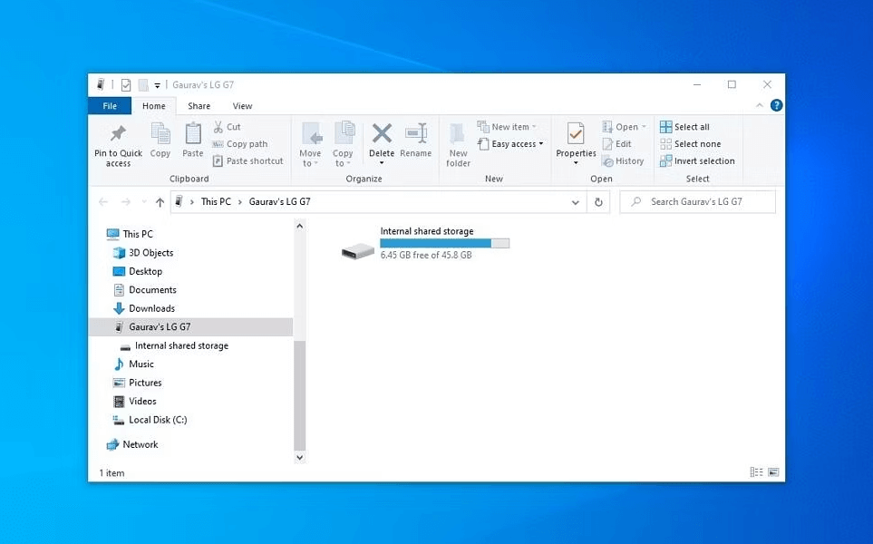Click the Help question mark icon
This screenshot has height=544, width=873.
[776, 106]
